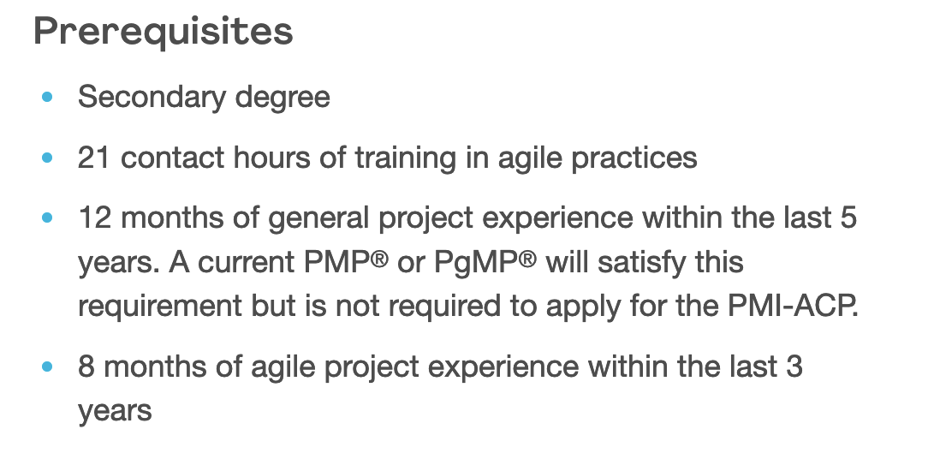The image size is (928, 459).
Task: Click the 8 months of agile project line
Action: coord(440,367)
